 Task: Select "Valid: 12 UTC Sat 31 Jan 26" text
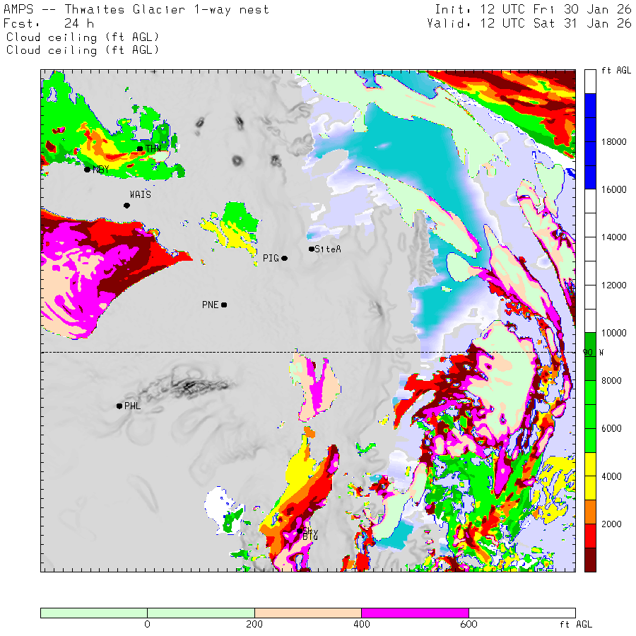[529, 23]
